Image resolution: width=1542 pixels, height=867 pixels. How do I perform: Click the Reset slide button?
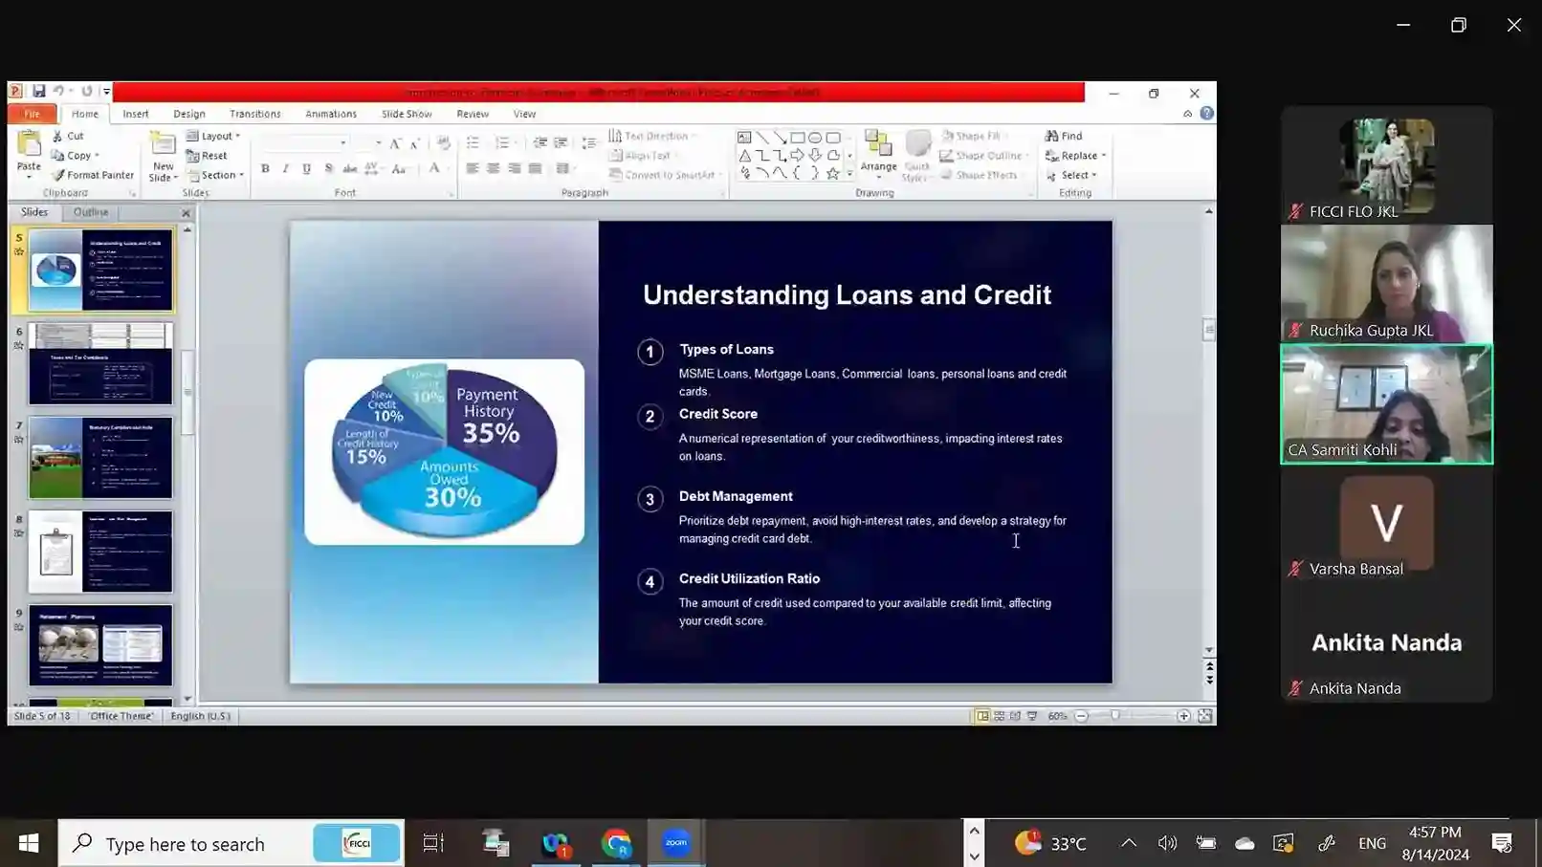click(208, 156)
